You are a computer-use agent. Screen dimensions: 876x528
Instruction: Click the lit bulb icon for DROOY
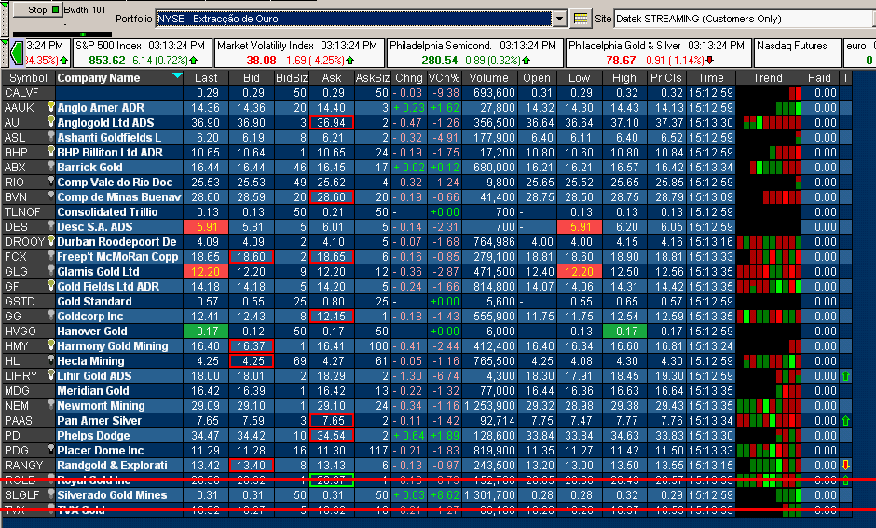point(51,240)
